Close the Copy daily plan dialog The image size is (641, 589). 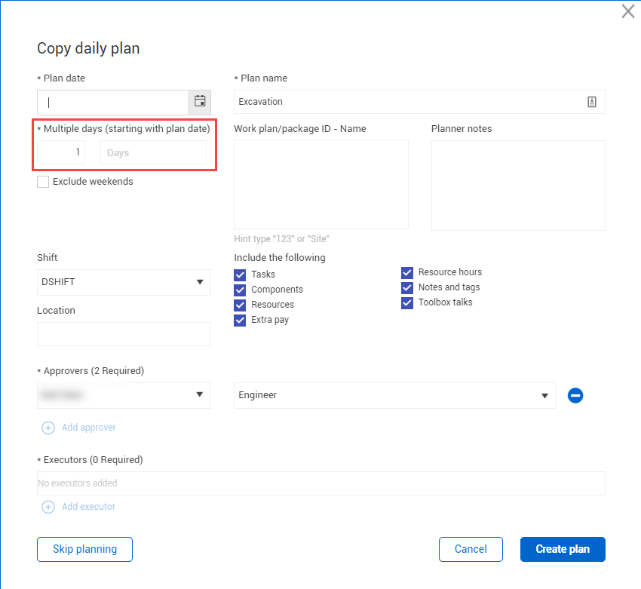pyautogui.click(x=627, y=11)
